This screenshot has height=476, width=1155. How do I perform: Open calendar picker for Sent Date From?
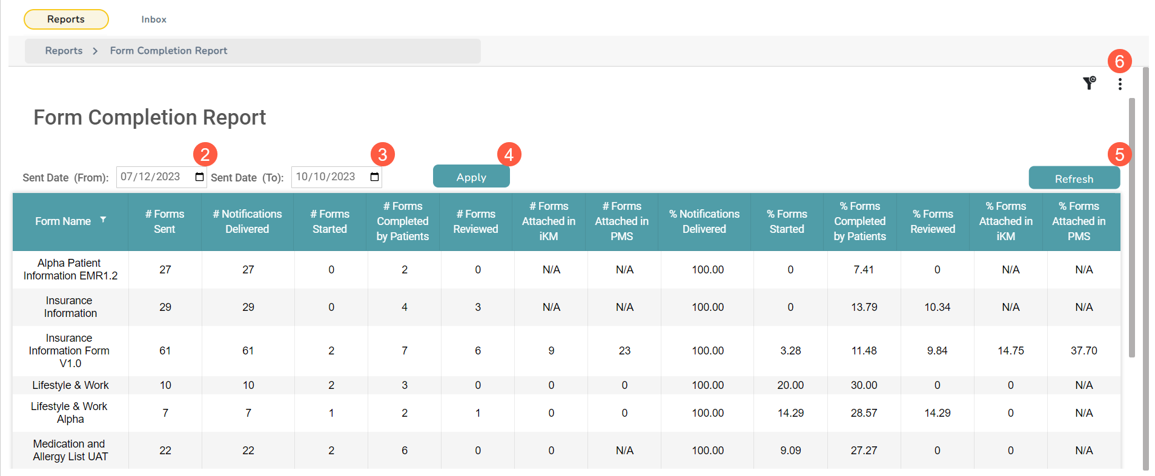pyautogui.click(x=199, y=177)
